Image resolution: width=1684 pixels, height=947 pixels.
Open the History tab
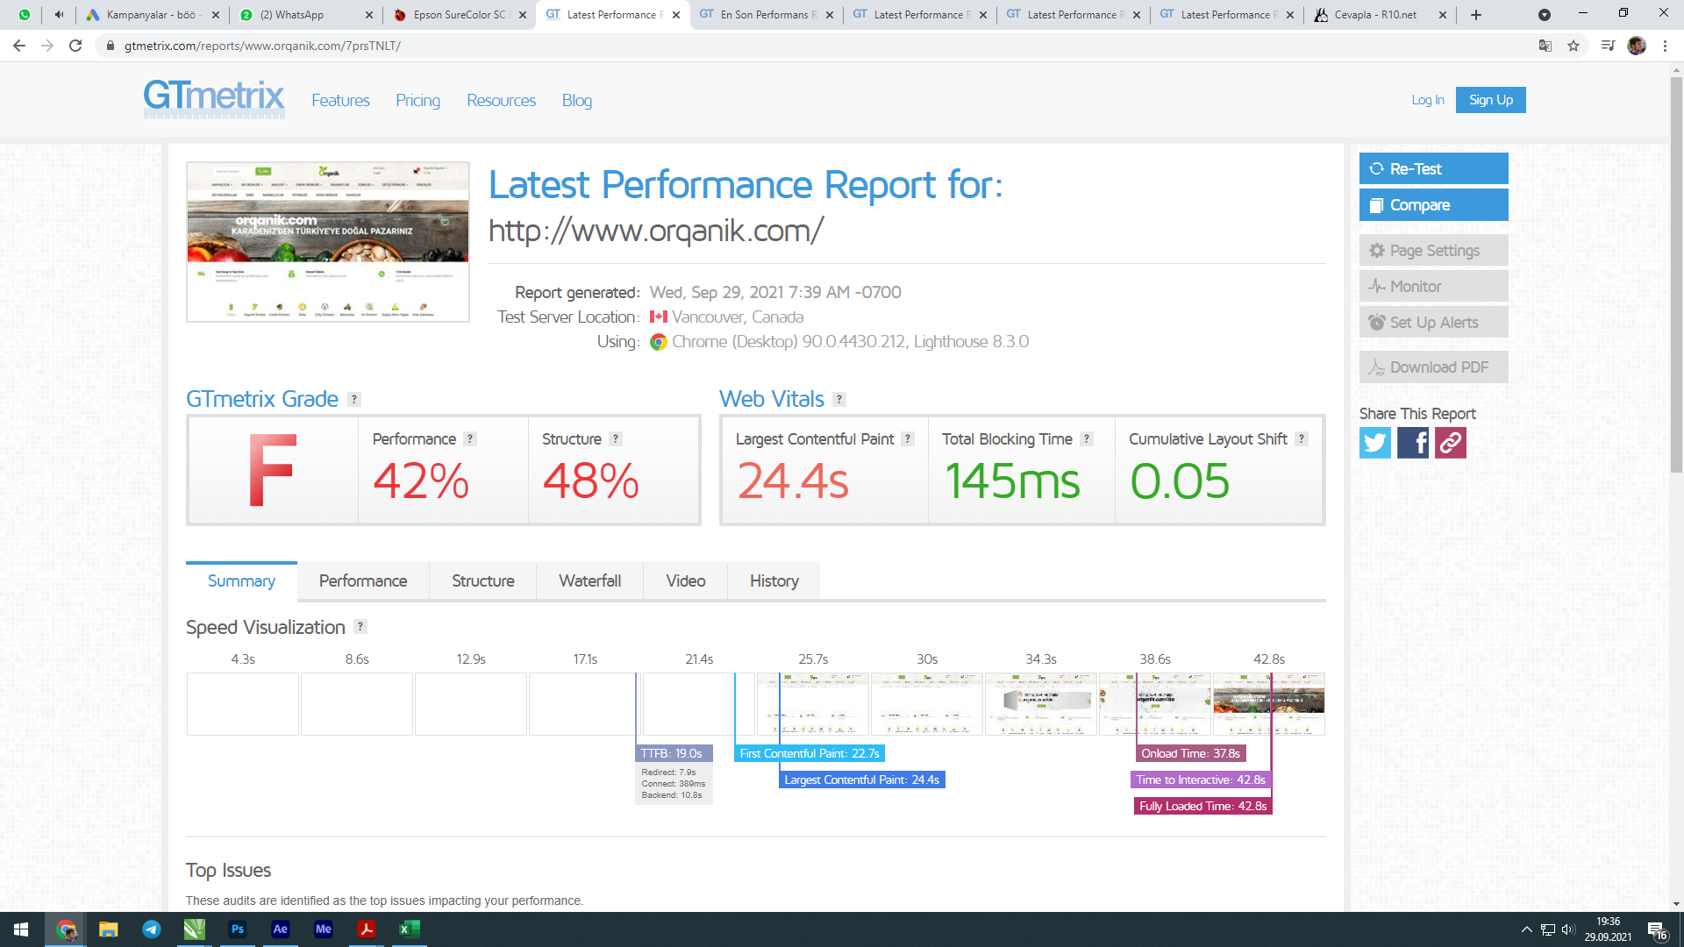click(774, 581)
